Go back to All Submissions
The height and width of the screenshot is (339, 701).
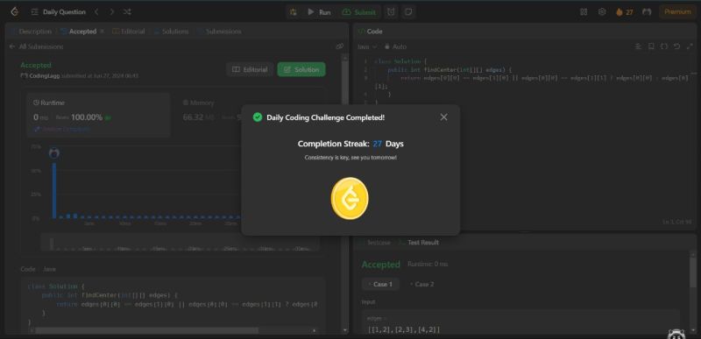(x=37, y=46)
